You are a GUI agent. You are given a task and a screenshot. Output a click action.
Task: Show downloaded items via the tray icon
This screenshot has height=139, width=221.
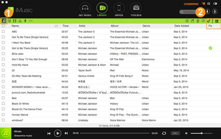[x=20, y=21]
